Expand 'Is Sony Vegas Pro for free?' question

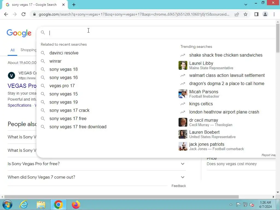coord(97,164)
